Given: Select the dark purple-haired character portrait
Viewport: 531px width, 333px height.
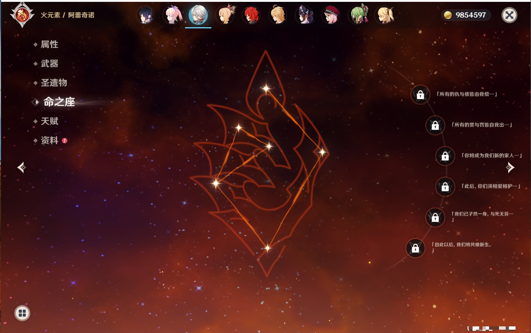Looking at the screenshot, I should [x=304, y=15].
